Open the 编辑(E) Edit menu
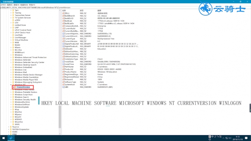 10,5
